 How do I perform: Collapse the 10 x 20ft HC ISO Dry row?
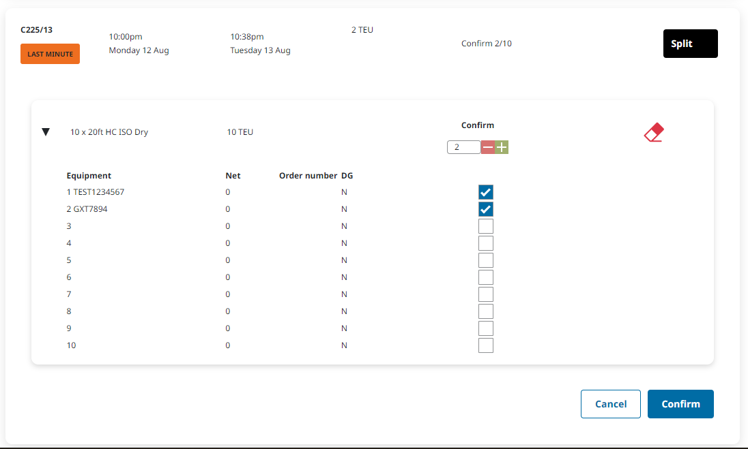pos(46,132)
